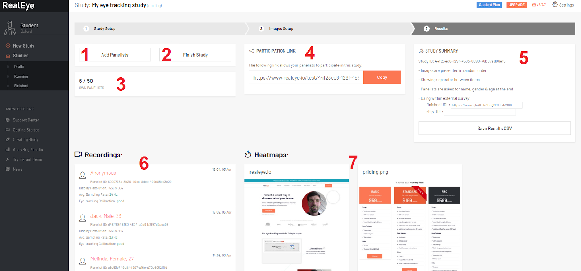The height and width of the screenshot is (271, 581).
Task: Open Finished studies list
Action: (21, 86)
